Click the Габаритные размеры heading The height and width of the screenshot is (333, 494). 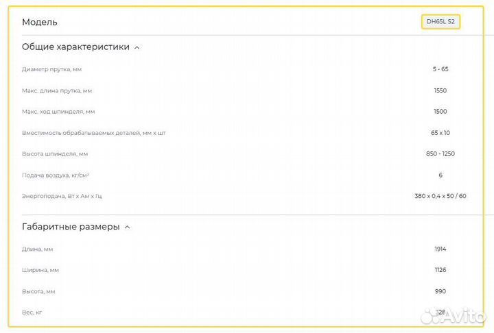[71, 227]
